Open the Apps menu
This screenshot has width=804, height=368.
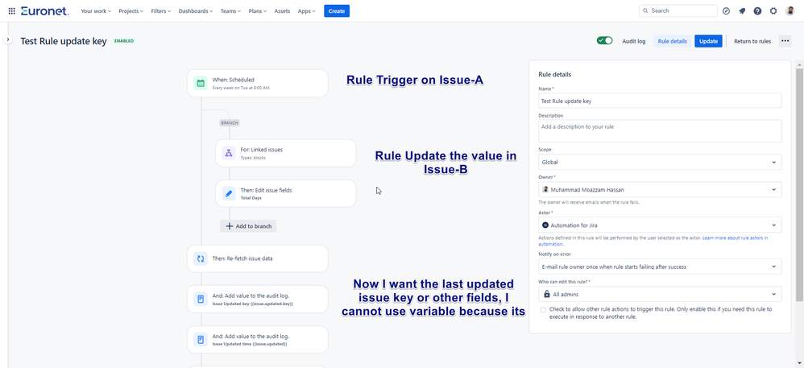pyautogui.click(x=307, y=10)
